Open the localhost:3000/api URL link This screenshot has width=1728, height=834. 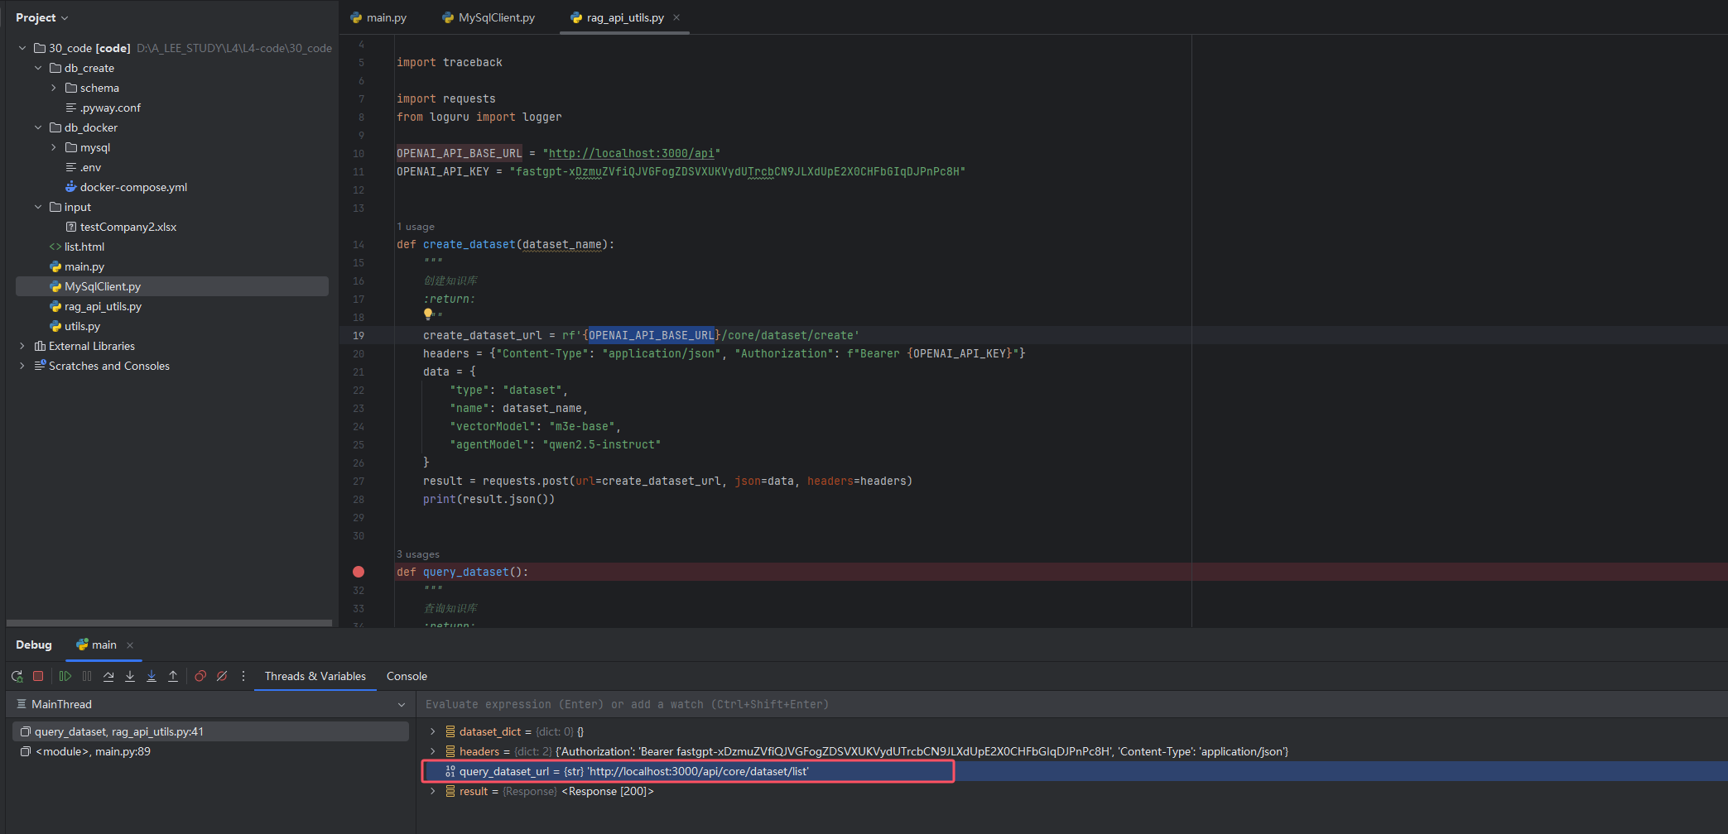pyautogui.click(x=631, y=153)
